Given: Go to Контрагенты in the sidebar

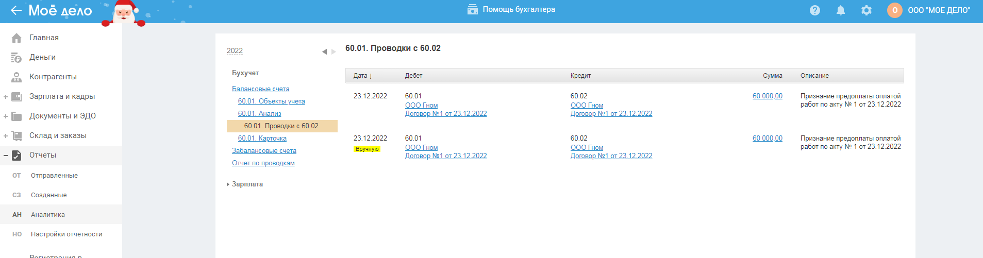Looking at the screenshot, I should pos(53,77).
